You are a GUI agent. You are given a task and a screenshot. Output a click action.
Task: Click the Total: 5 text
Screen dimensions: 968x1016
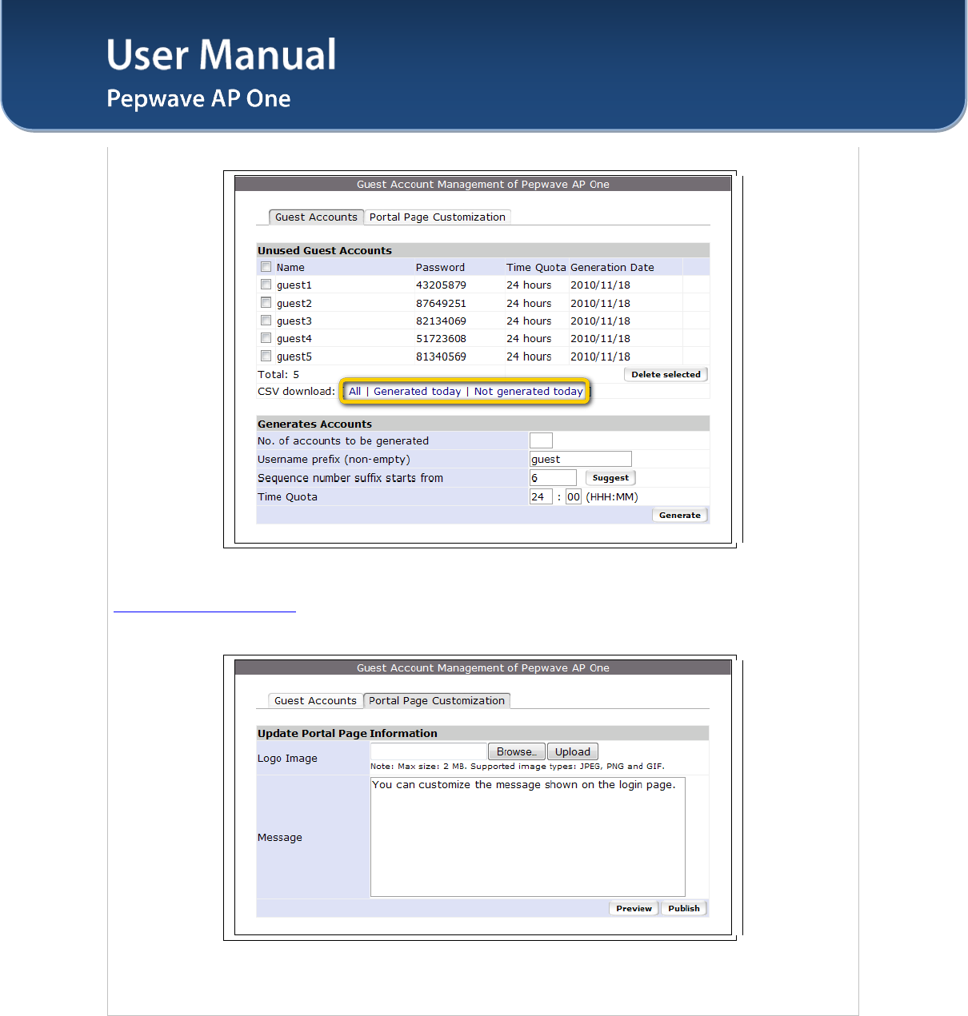click(x=278, y=374)
